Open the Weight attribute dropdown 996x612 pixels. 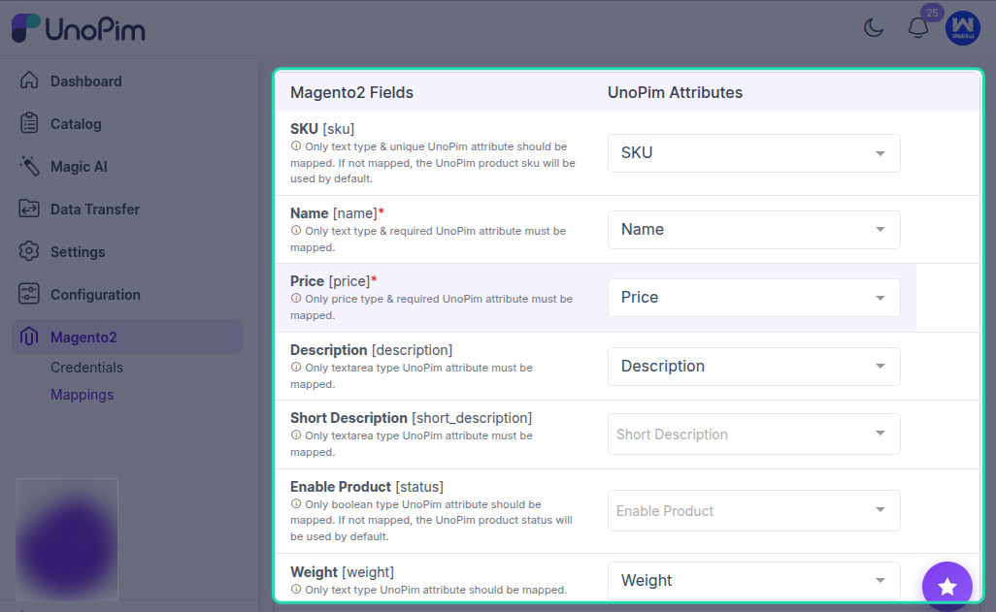[x=754, y=580]
